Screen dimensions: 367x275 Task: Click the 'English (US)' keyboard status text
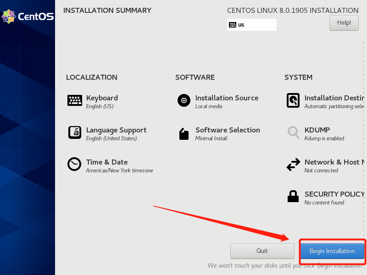(100, 106)
